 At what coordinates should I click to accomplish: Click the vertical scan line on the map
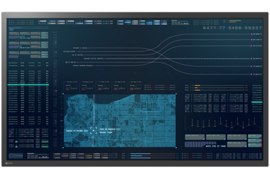(x=94, y=109)
